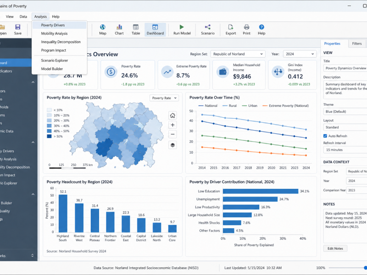The width and height of the screenshot is (367, 275).
Task: Open the Region Set dropdown
Action: [x=238, y=54]
